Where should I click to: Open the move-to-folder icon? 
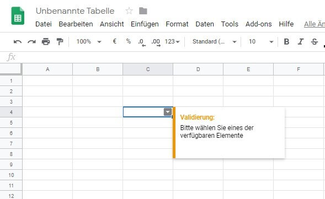click(143, 11)
